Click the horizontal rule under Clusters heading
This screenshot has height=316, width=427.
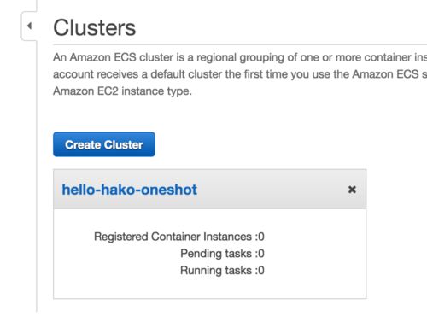[x=240, y=44]
